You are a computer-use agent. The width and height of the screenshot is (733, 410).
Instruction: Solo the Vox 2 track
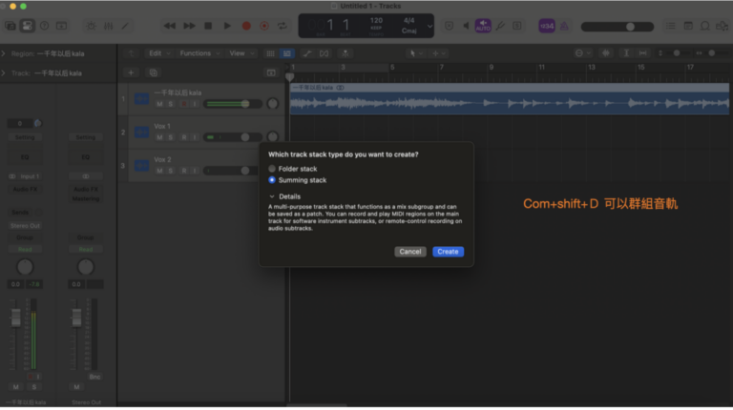(171, 171)
